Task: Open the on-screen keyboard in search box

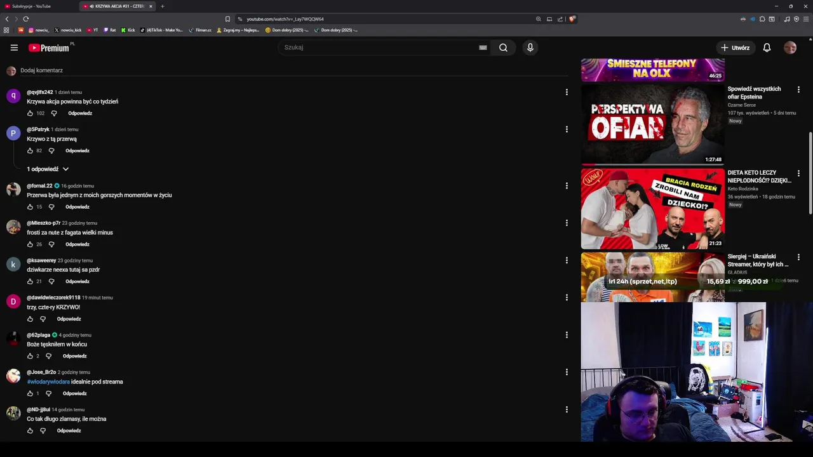Action: pos(483,48)
